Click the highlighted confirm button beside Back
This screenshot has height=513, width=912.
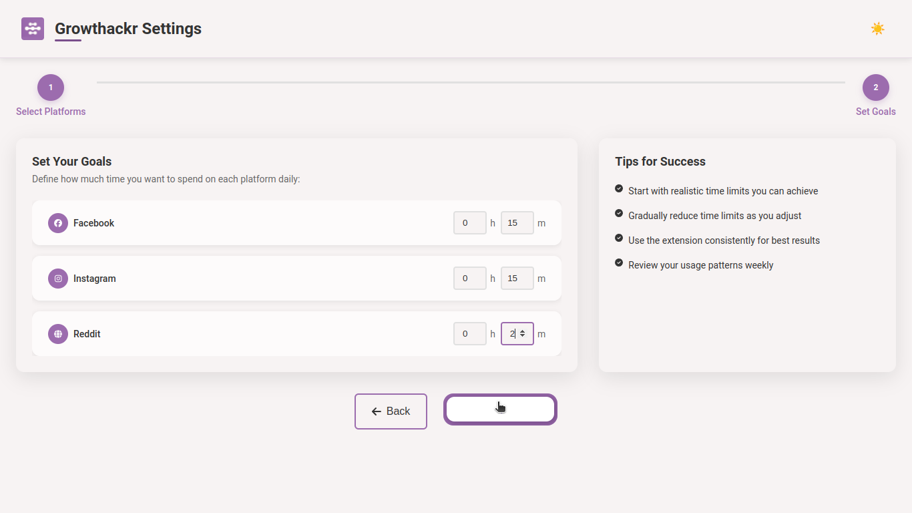(x=500, y=409)
